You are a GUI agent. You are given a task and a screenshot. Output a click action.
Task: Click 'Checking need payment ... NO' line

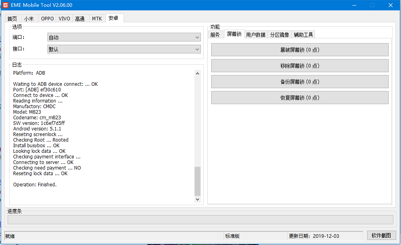(47, 168)
